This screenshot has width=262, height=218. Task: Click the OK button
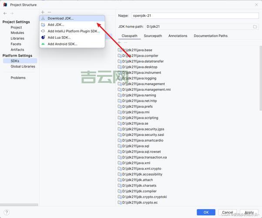pos(206,212)
